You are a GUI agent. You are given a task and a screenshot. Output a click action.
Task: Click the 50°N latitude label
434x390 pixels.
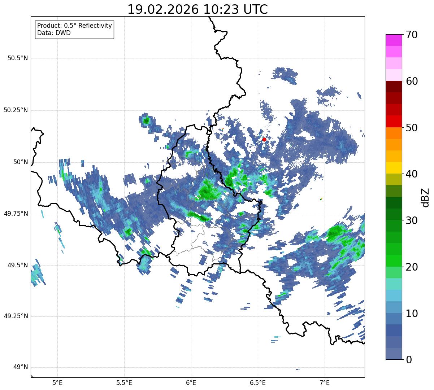pyautogui.click(x=21, y=162)
